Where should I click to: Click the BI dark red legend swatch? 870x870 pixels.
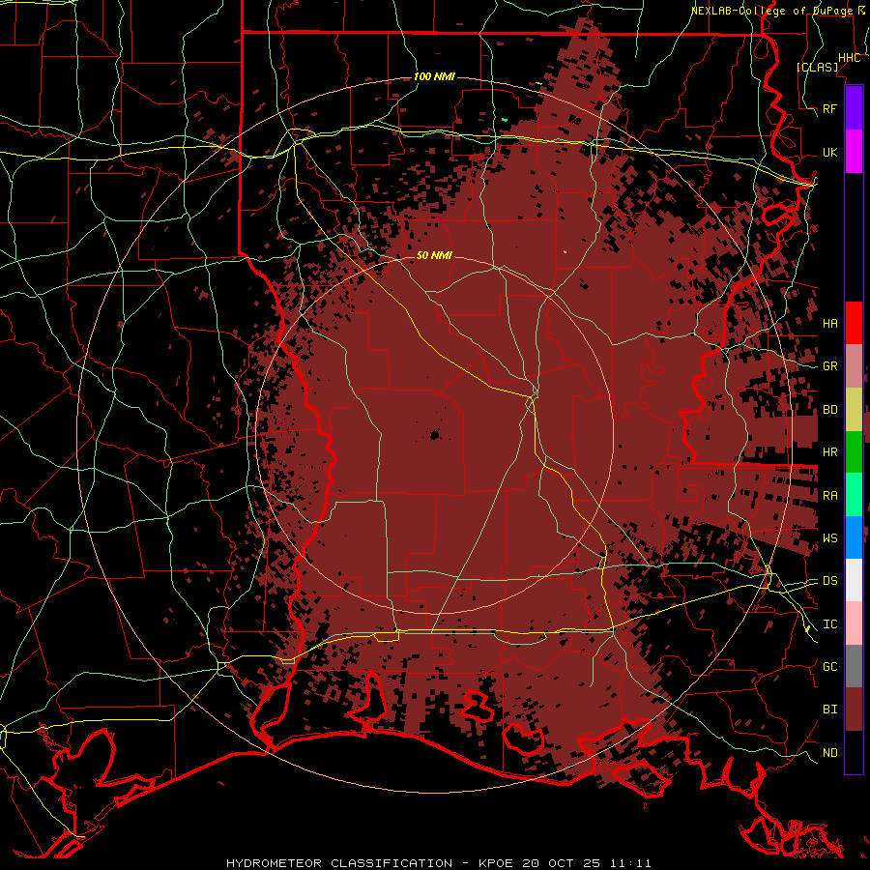point(854,709)
